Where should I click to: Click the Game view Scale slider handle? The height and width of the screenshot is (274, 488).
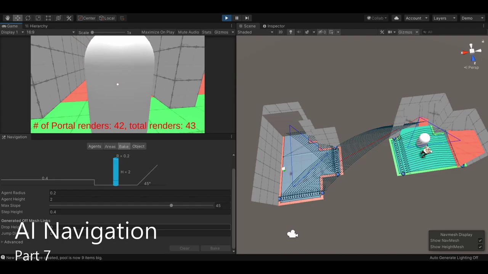click(92, 32)
